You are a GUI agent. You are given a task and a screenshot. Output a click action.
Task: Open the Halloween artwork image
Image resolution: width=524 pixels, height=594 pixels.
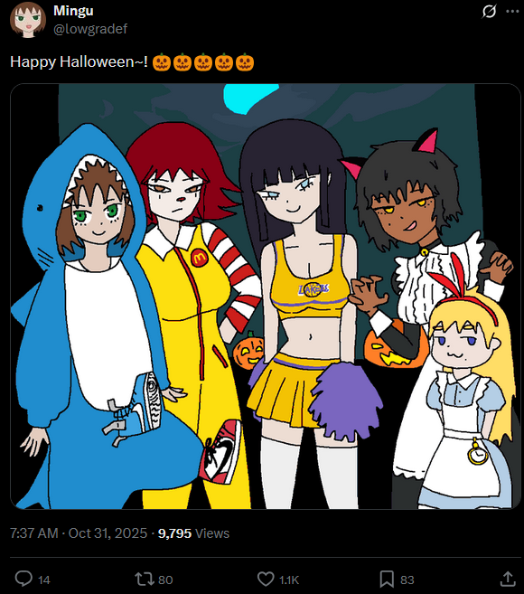coord(266,297)
